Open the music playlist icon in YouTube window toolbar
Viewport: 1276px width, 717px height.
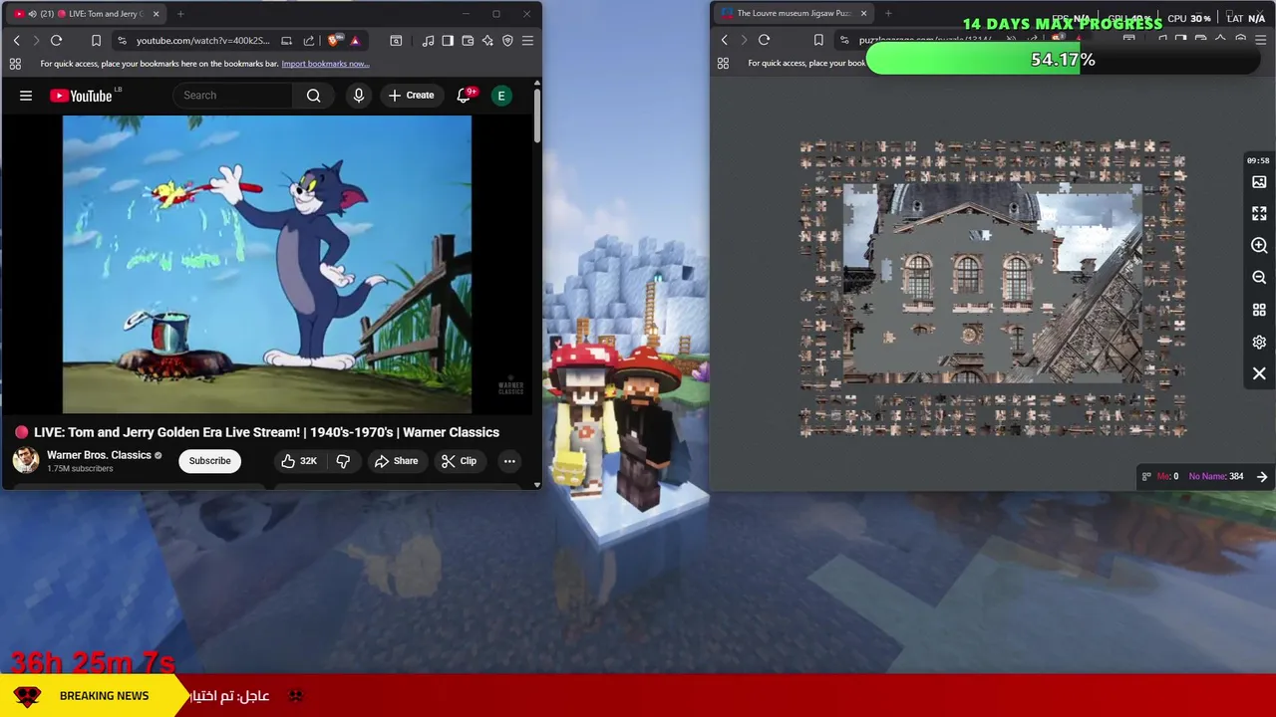point(428,40)
